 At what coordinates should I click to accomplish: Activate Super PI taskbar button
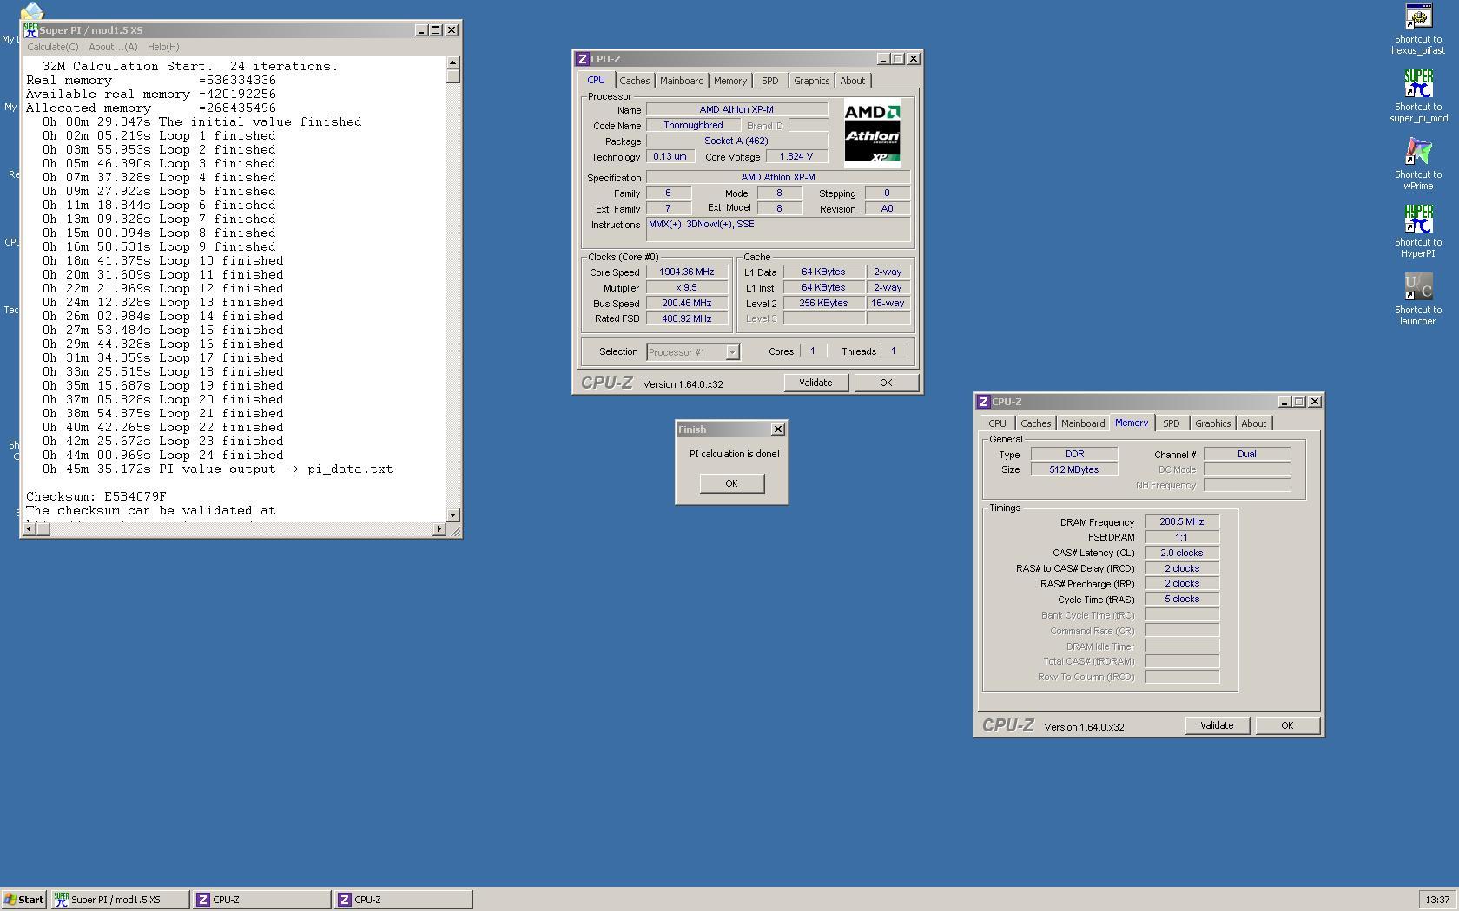(x=120, y=900)
